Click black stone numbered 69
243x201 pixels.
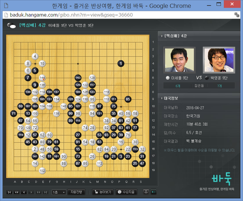click(21, 106)
